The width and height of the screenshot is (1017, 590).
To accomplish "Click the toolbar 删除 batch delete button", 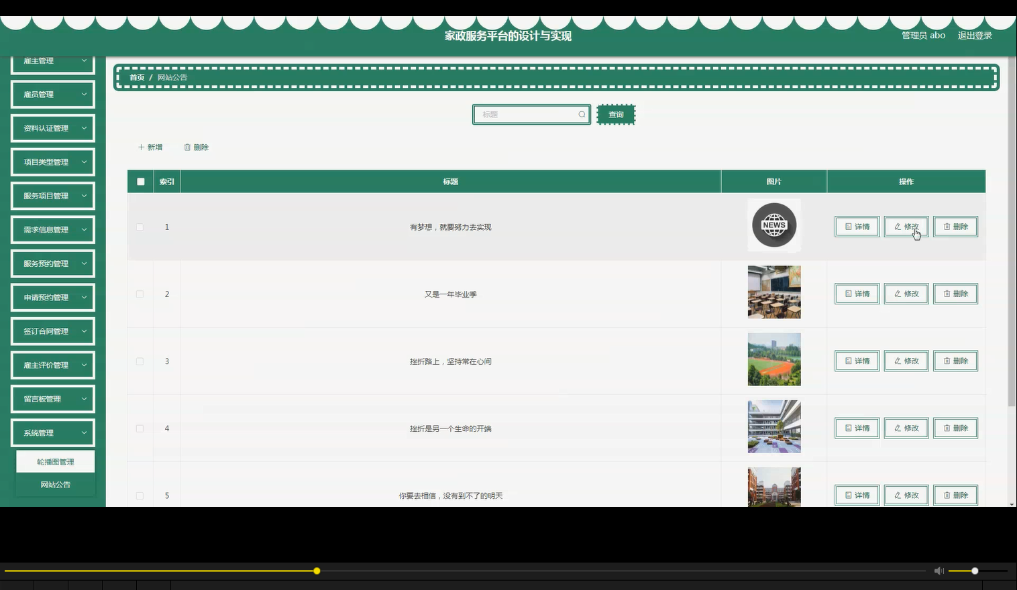I will [x=197, y=147].
